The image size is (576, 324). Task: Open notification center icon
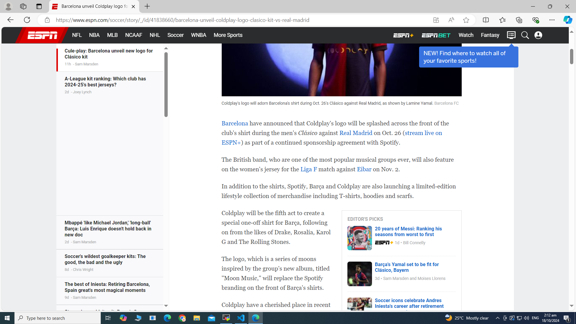567,318
